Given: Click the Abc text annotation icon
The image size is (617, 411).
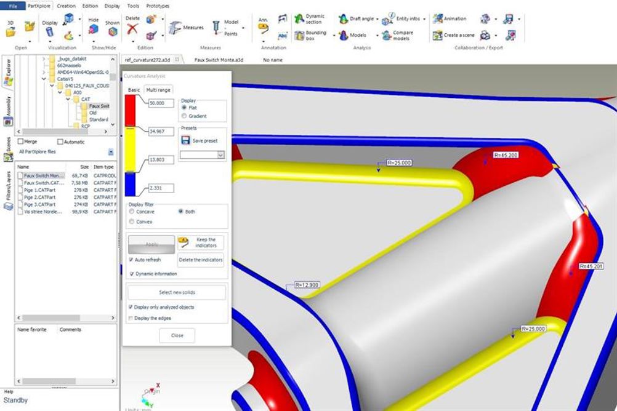Looking at the screenshot, I should tap(283, 36).
